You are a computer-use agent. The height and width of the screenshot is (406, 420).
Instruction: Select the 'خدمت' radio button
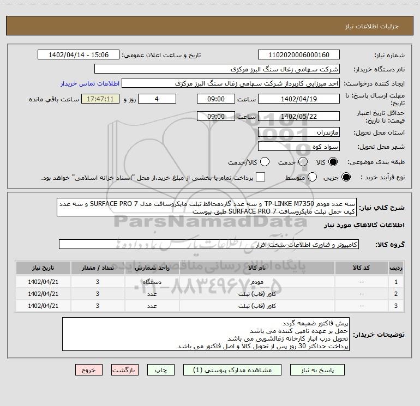[303, 162]
